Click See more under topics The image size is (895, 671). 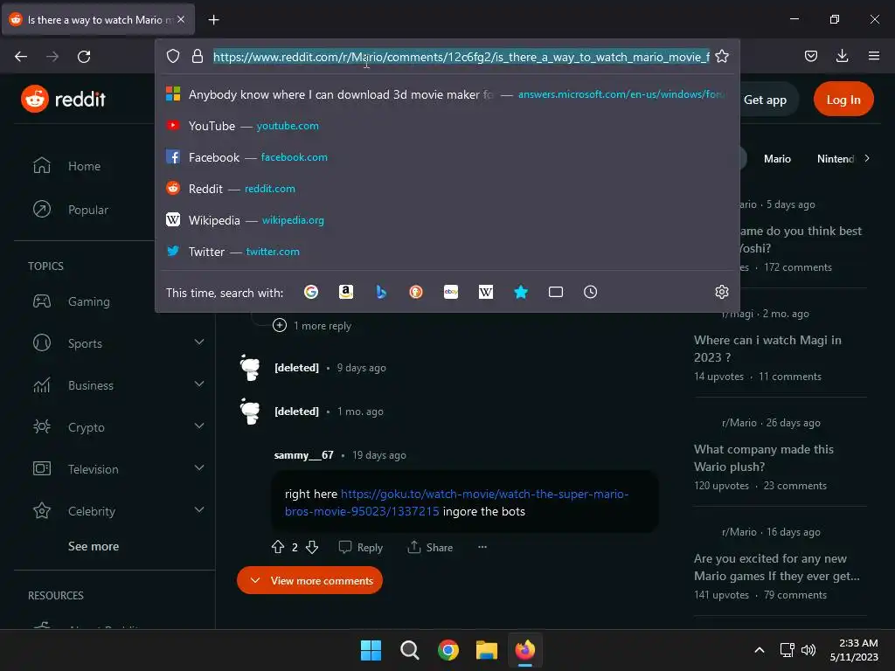point(94,546)
